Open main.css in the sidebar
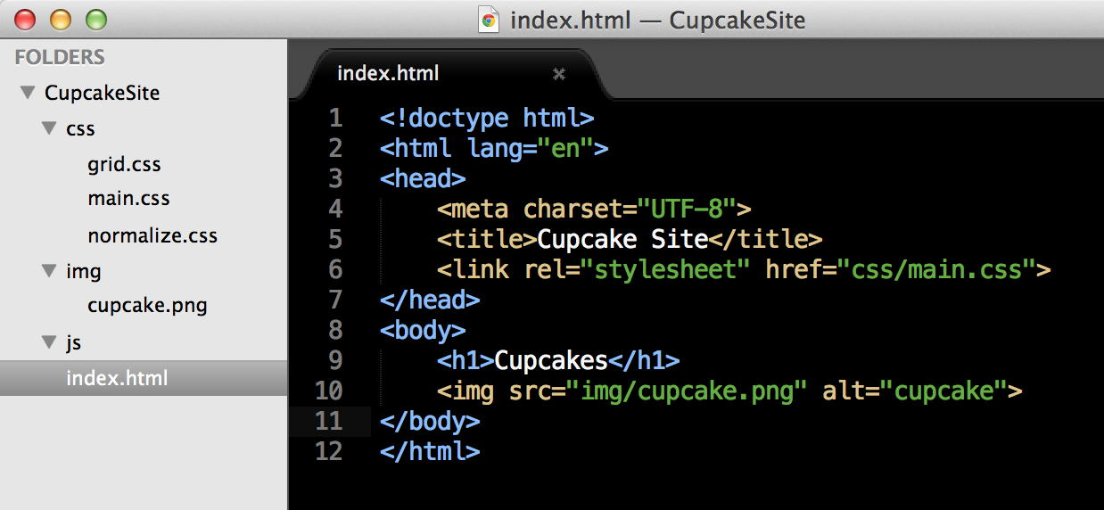 [128, 199]
